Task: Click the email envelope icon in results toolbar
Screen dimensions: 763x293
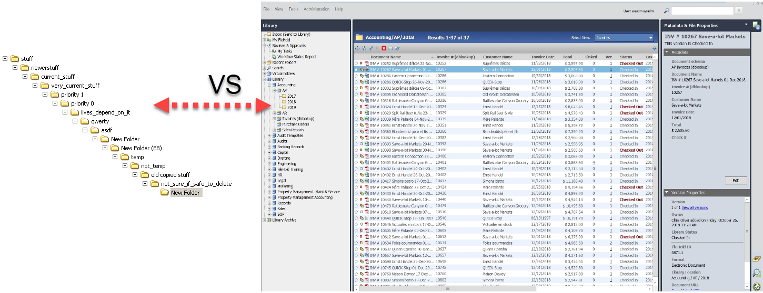Action: coord(390,48)
